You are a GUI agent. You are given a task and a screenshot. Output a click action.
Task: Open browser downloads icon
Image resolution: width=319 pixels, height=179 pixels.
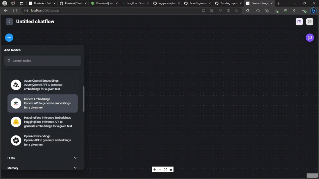[x=276, y=11]
